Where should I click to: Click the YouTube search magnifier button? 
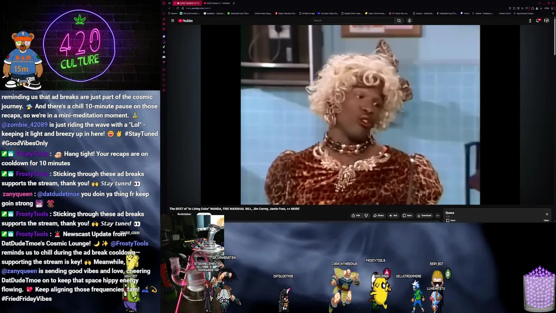click(x=399, y=20)
